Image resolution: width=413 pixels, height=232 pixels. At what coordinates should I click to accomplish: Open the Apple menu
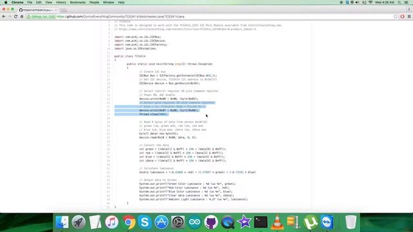click(x=6, y=3)
